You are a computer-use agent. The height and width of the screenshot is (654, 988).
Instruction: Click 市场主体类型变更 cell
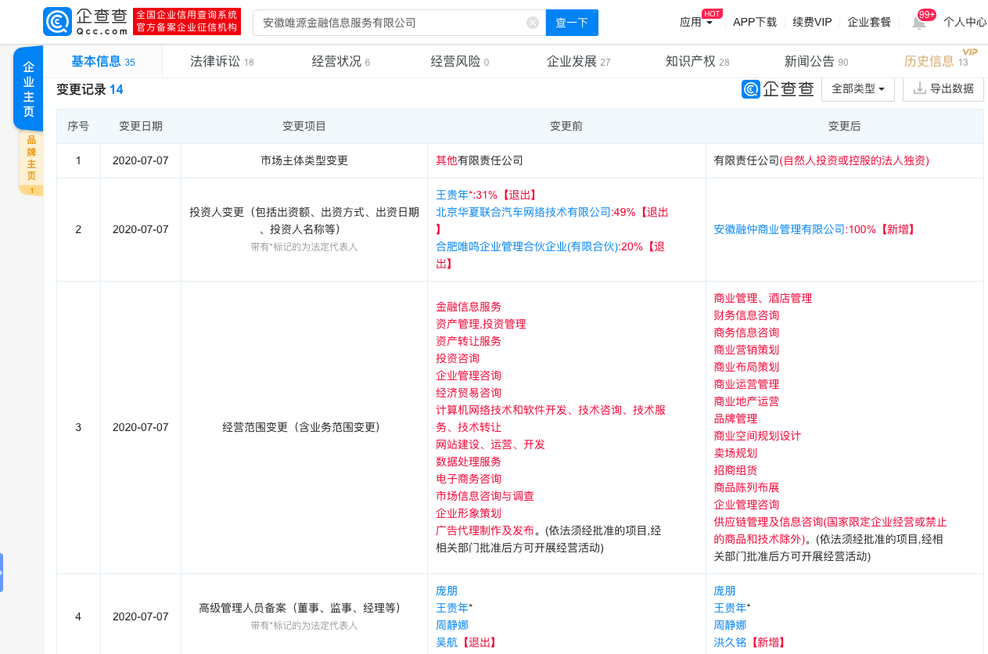click(304, 160)
